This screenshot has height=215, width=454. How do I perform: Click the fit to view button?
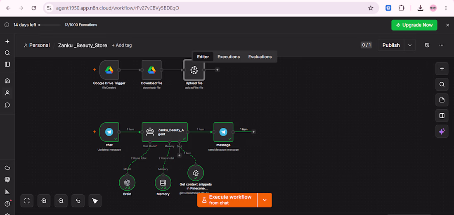[x=27, y=201]
